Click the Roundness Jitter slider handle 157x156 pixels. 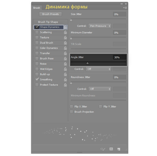pos(71,83)
